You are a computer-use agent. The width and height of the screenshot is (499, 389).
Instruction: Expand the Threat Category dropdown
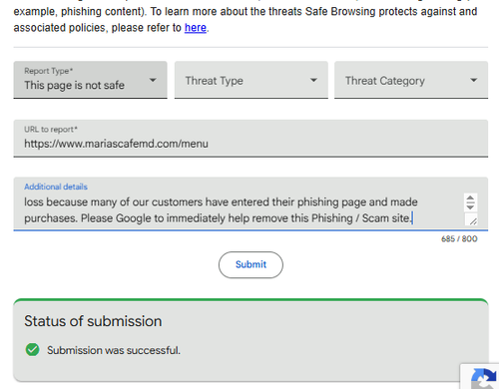click(411, 80)
